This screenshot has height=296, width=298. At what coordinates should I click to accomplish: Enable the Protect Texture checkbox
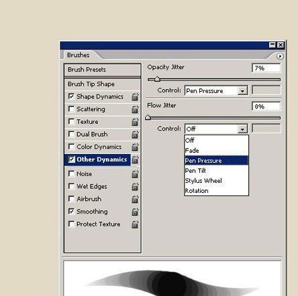[71, 224]
